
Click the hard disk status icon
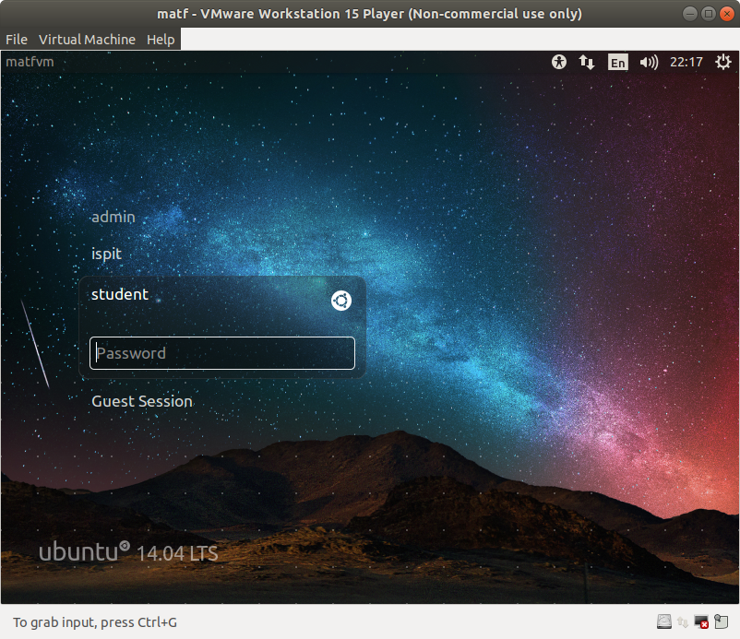click(x=664, y=622)
